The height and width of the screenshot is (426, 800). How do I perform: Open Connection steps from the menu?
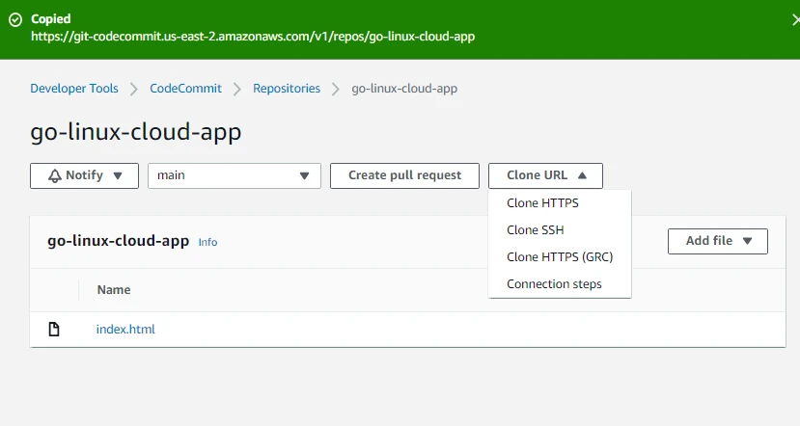pos(554,284)
